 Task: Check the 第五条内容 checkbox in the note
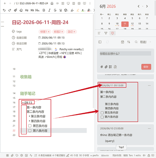pos(30,126)
